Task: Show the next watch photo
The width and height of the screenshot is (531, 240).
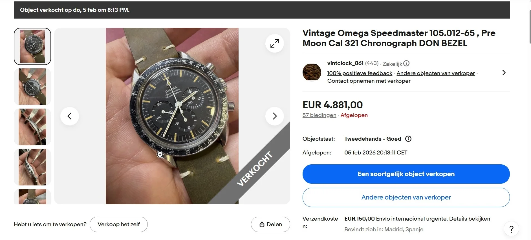Action: 274,116
